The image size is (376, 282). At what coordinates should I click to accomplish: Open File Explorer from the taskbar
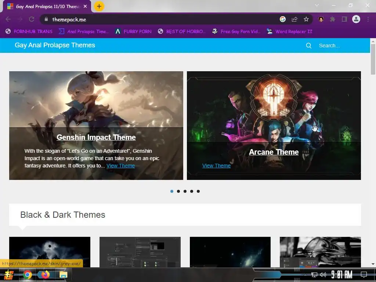click(x=63, y=275)
